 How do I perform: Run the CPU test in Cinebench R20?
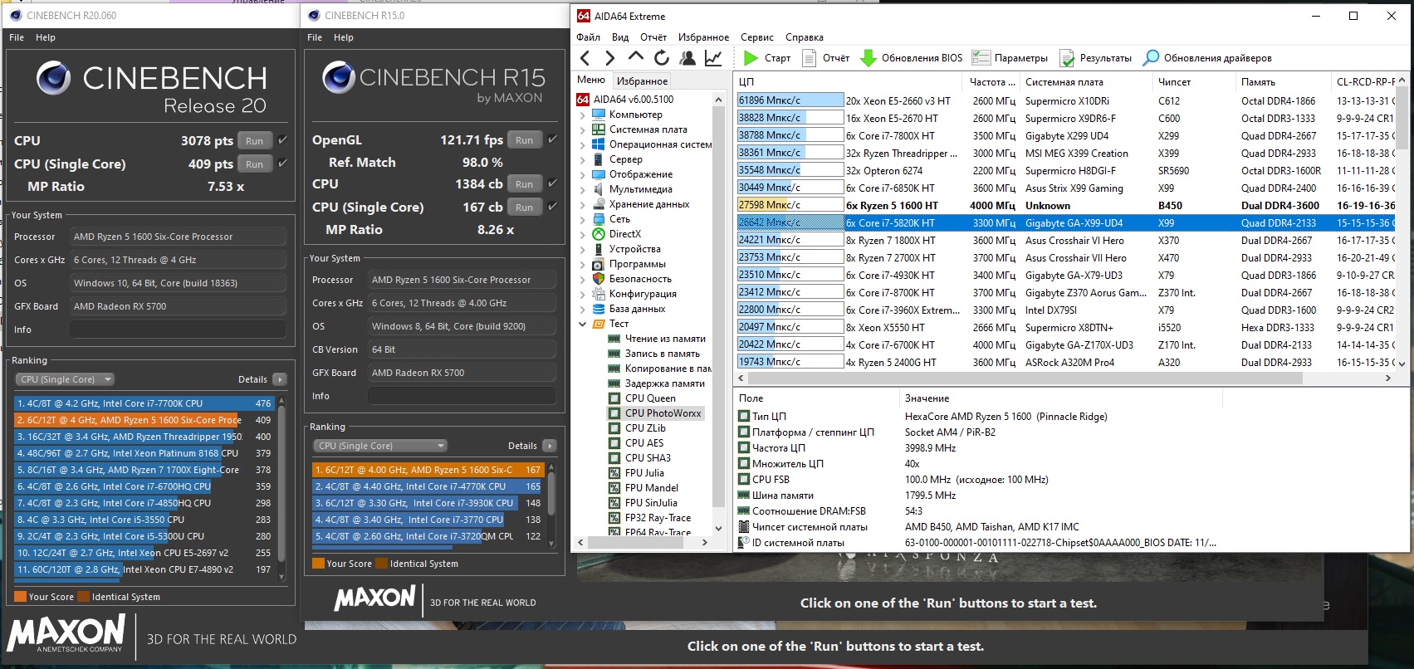(255, 141)
